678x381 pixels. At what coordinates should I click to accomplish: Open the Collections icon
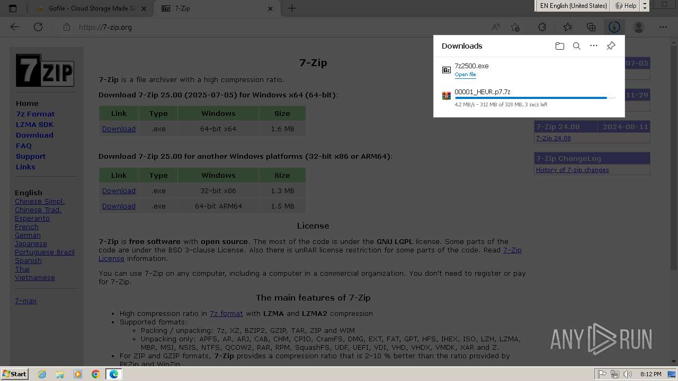pos(591,27)
